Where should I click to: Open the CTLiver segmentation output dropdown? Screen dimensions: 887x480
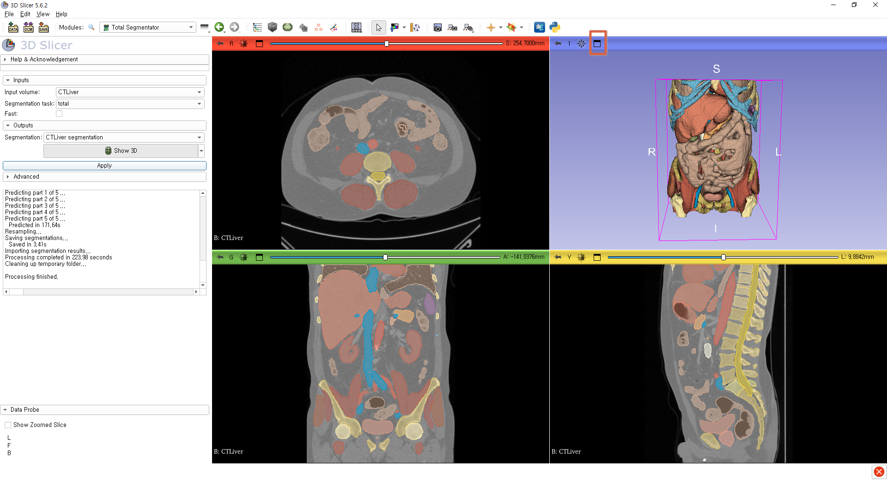124,138
